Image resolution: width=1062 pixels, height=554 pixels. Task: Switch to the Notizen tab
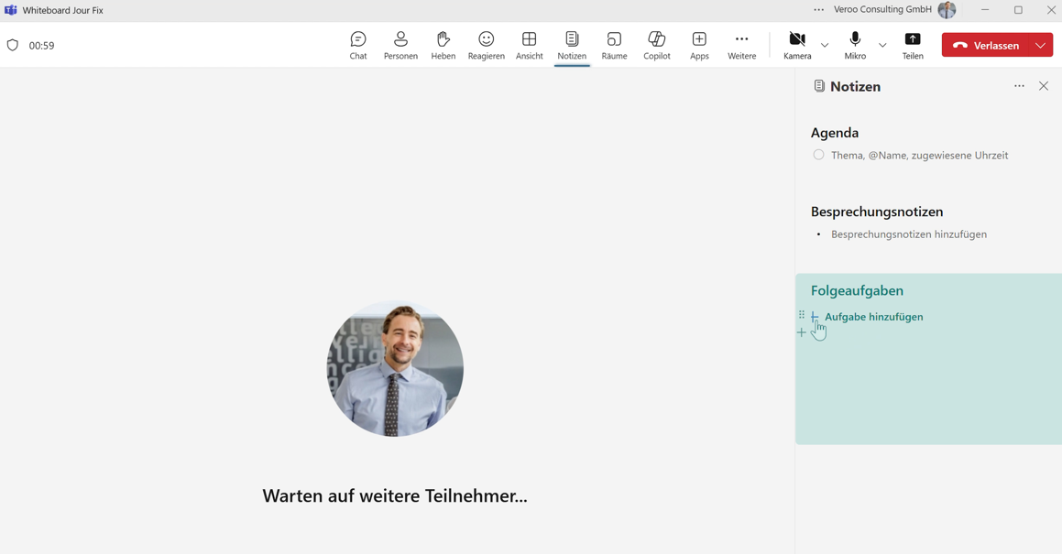[x=572, y=45]
